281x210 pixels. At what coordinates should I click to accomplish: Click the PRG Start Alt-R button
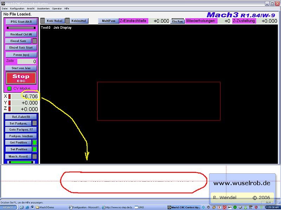point(21,22)
